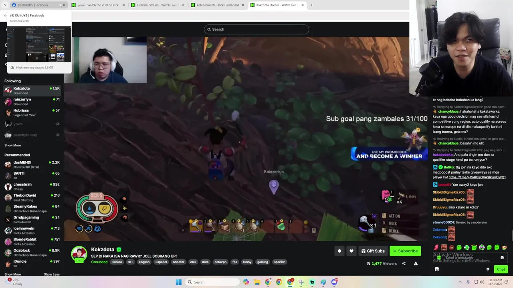Click the gift icon inside the message box
This screenshot has height=288, width=513.
[439, 258]
